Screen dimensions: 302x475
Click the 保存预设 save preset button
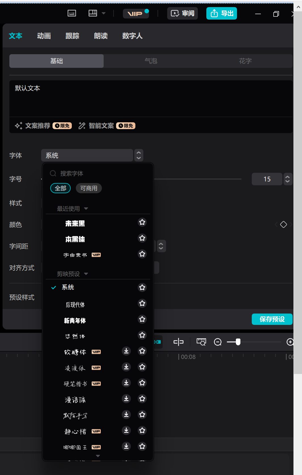click(x=272, y=319)
